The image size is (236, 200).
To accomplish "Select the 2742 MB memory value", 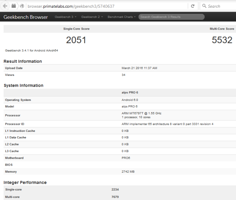I will tap(128, 172).
